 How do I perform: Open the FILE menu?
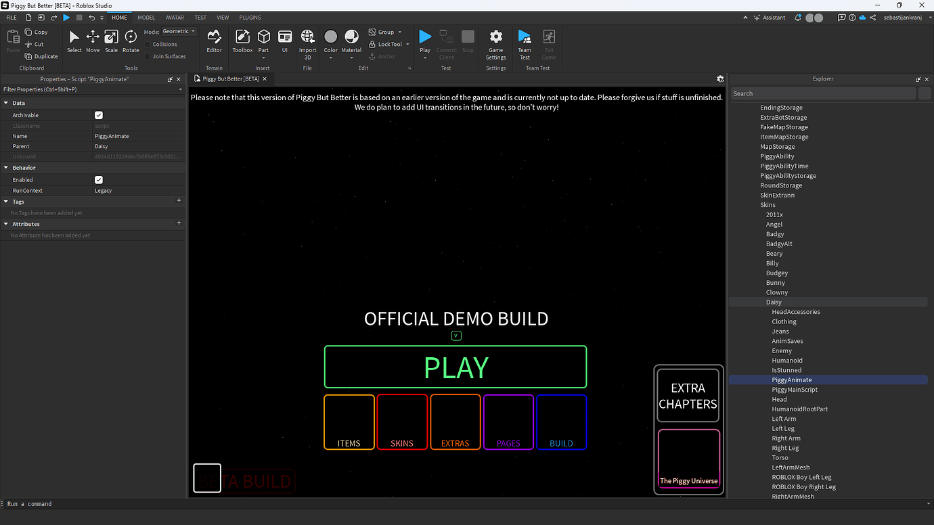coord(11,17)
